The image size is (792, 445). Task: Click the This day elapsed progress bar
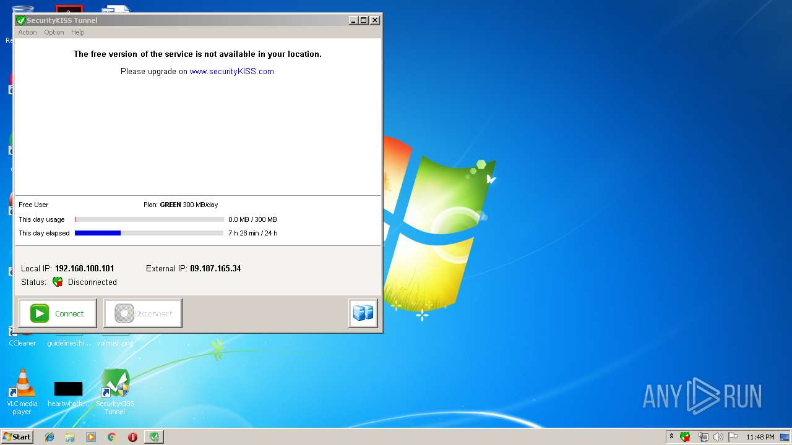tap(149, 233)
